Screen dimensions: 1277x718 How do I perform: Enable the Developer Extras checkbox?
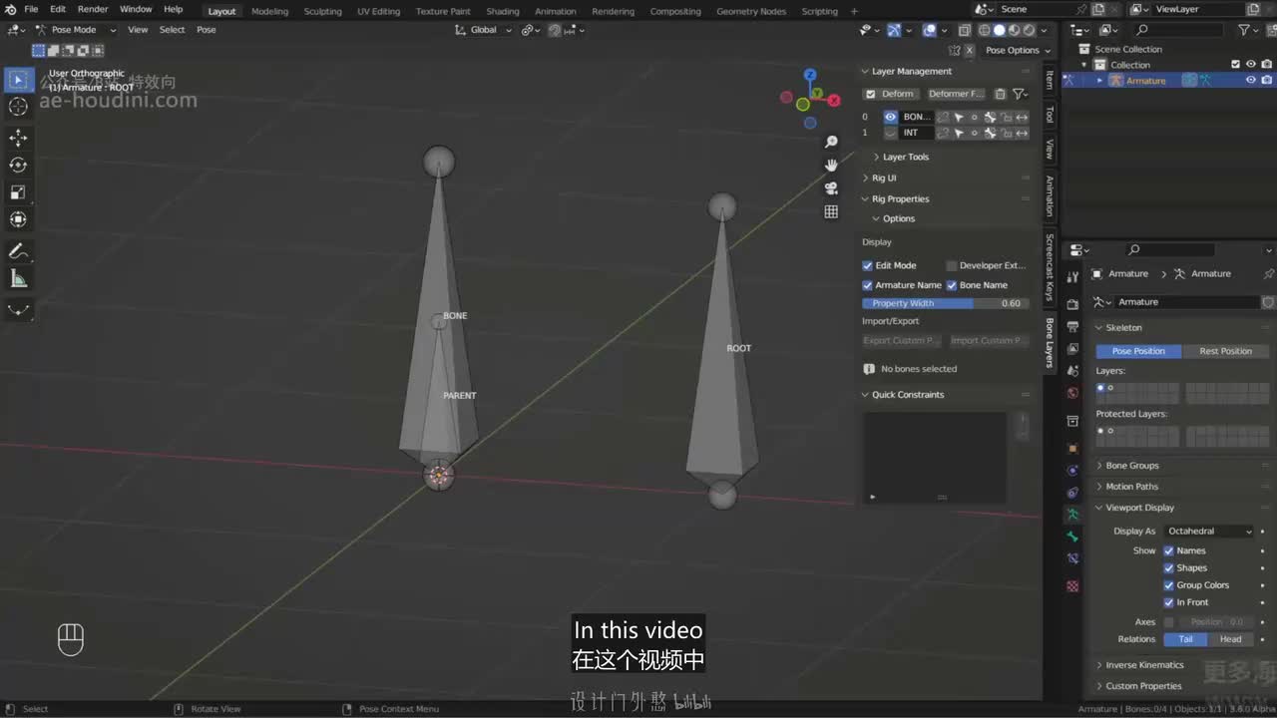click(951, 265)
